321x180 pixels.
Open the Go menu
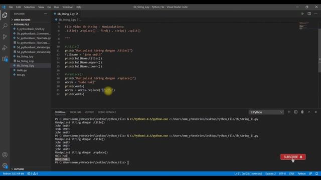[49, 7]
